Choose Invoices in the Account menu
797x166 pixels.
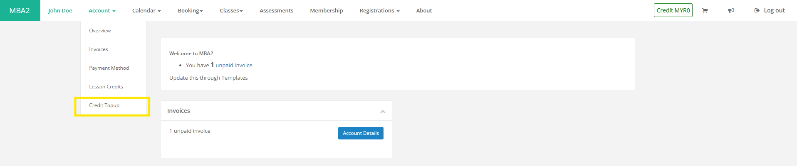99,49
